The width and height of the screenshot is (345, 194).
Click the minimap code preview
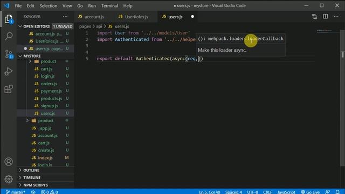tap(325, 31)
